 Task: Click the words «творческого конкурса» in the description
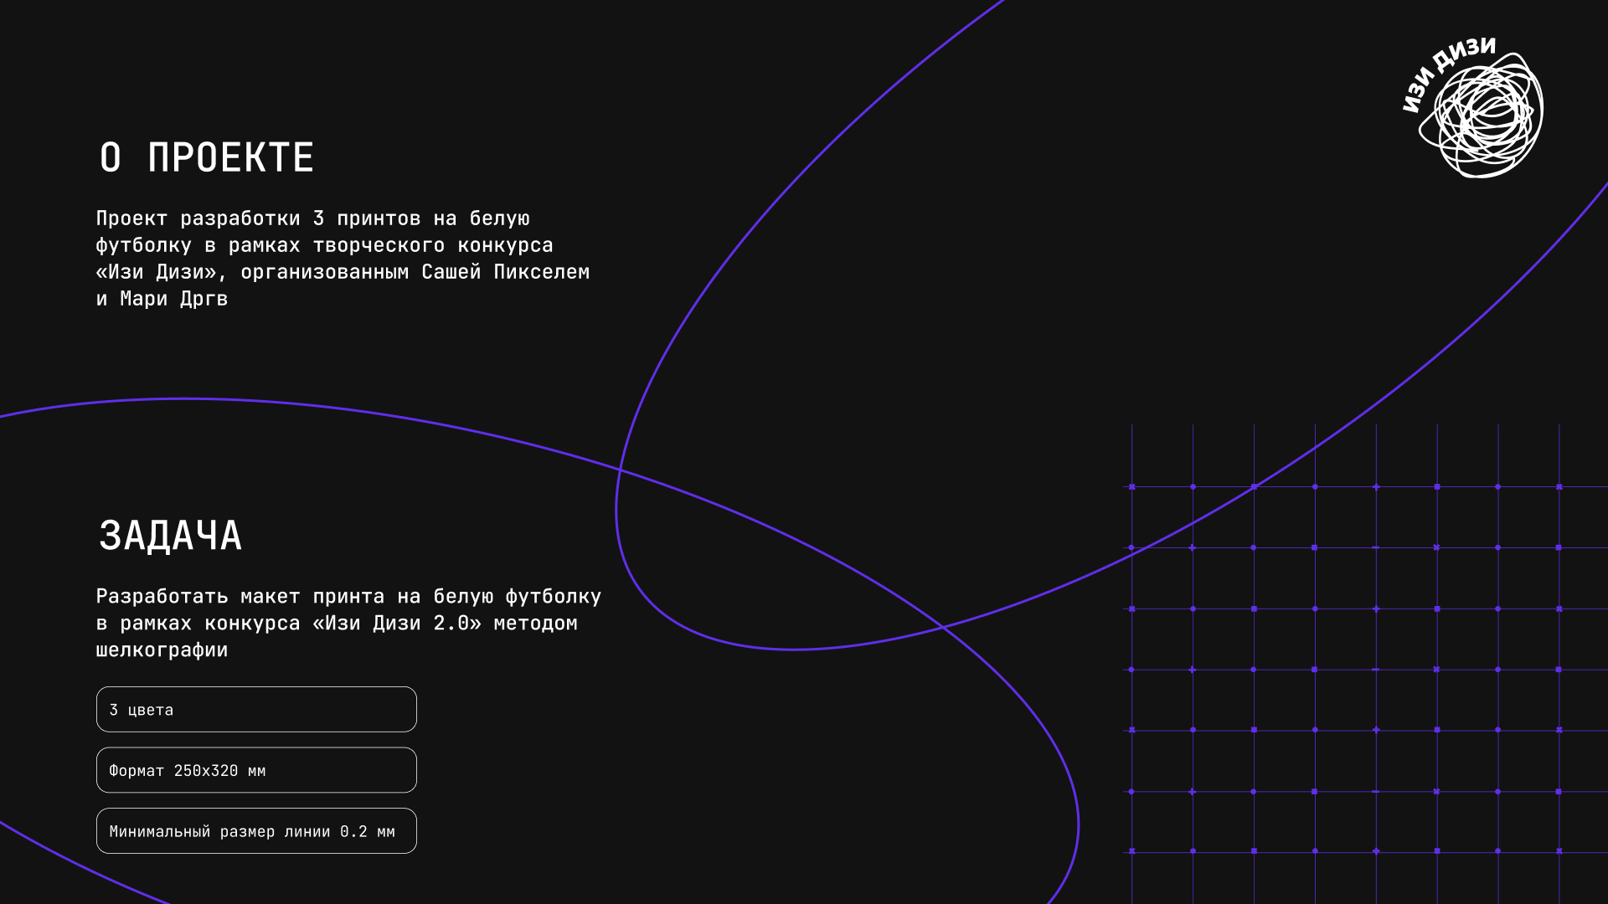coord(432,245)
